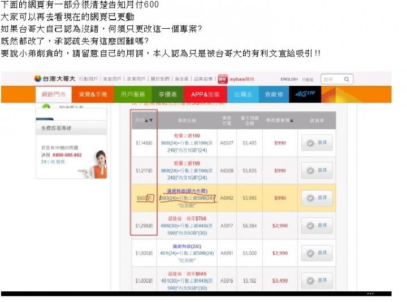The width and height of the screenshot is (407, 302).
Task: Click 超能省：首年$798 plan name
Action: (x=187, y=218)
